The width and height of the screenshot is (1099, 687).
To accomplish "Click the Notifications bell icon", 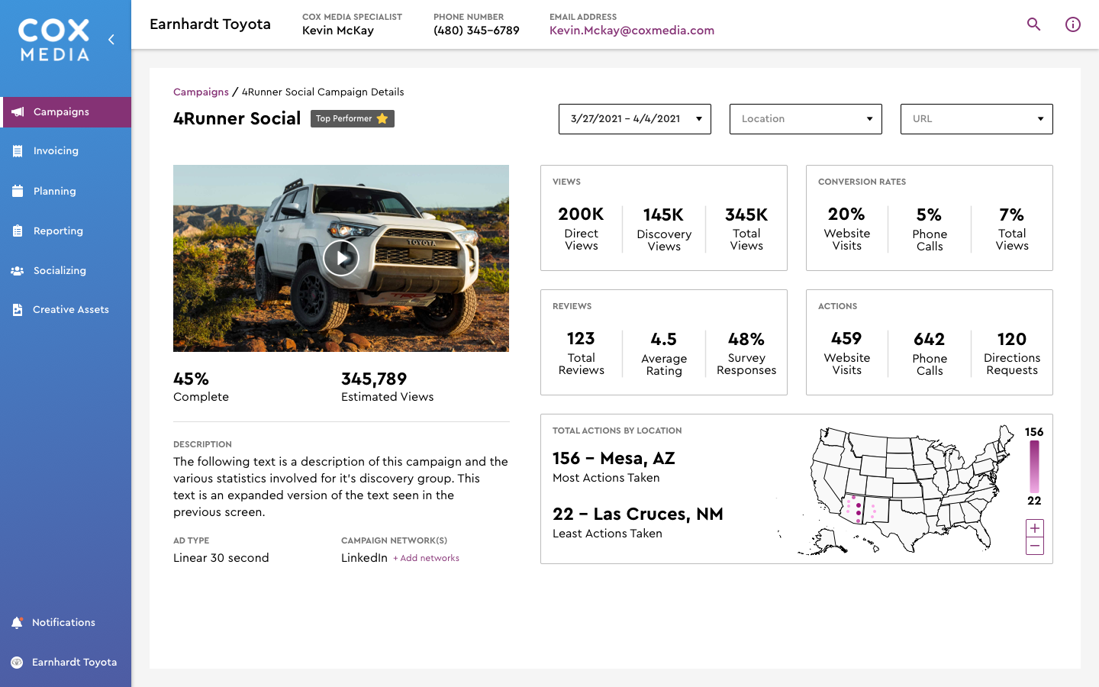I will point(17,623).
